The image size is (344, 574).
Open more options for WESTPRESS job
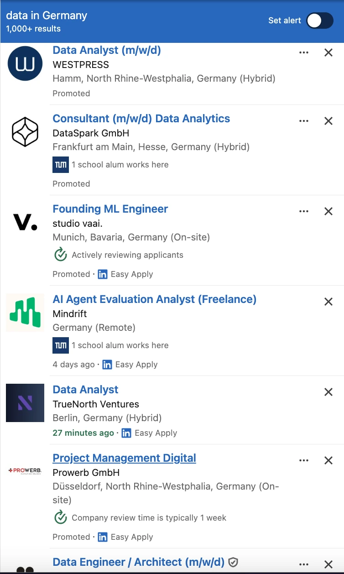[304, 52]
